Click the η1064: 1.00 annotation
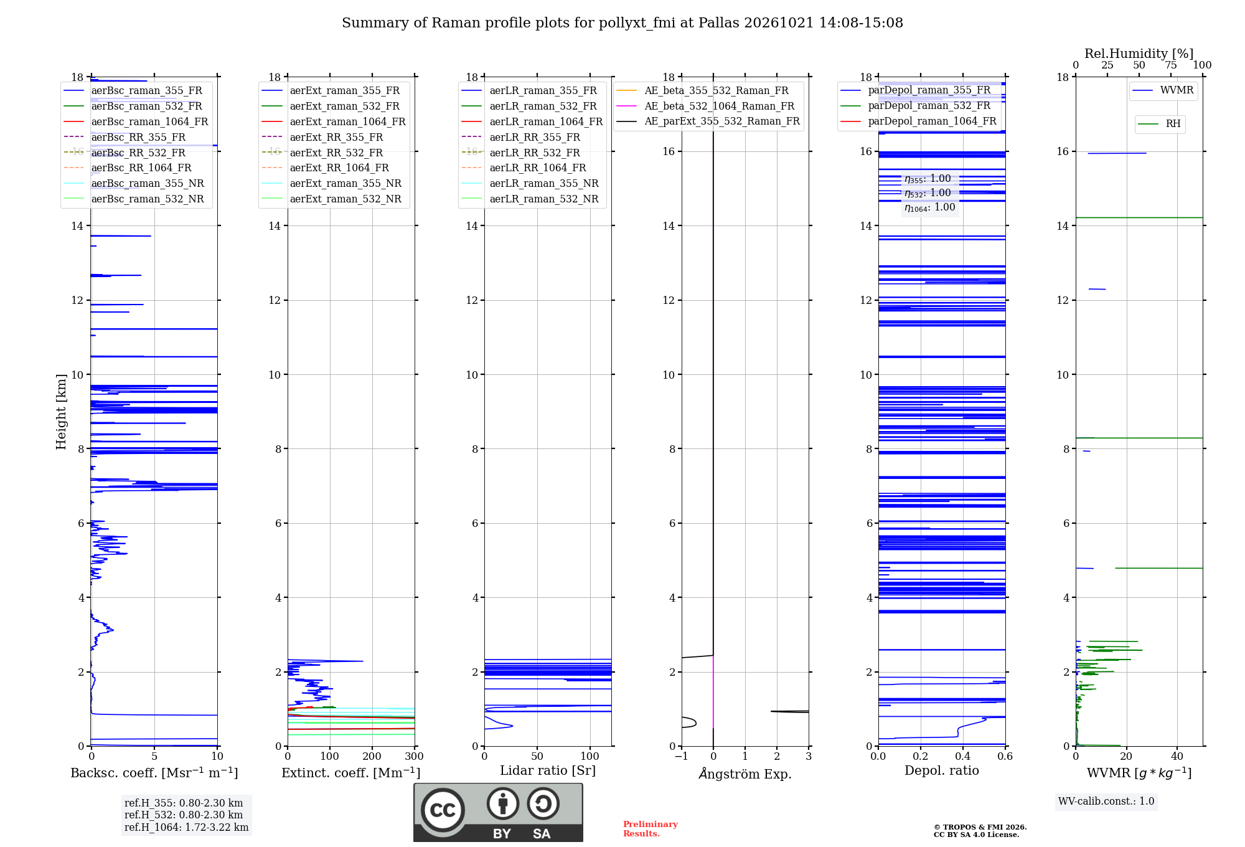 coord(929,207)
